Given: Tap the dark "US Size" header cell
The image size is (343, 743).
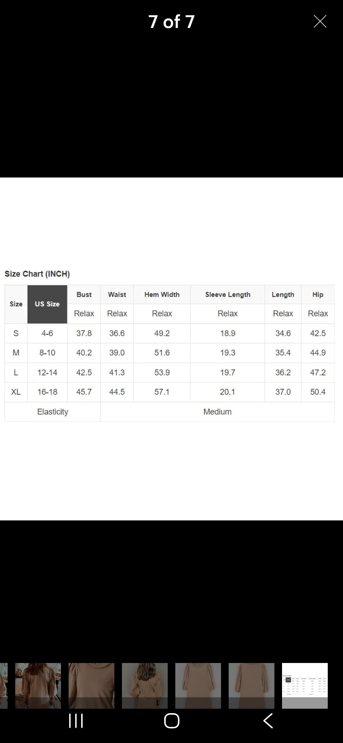Looking at the screenshot, I should click(x=47, y=304).
